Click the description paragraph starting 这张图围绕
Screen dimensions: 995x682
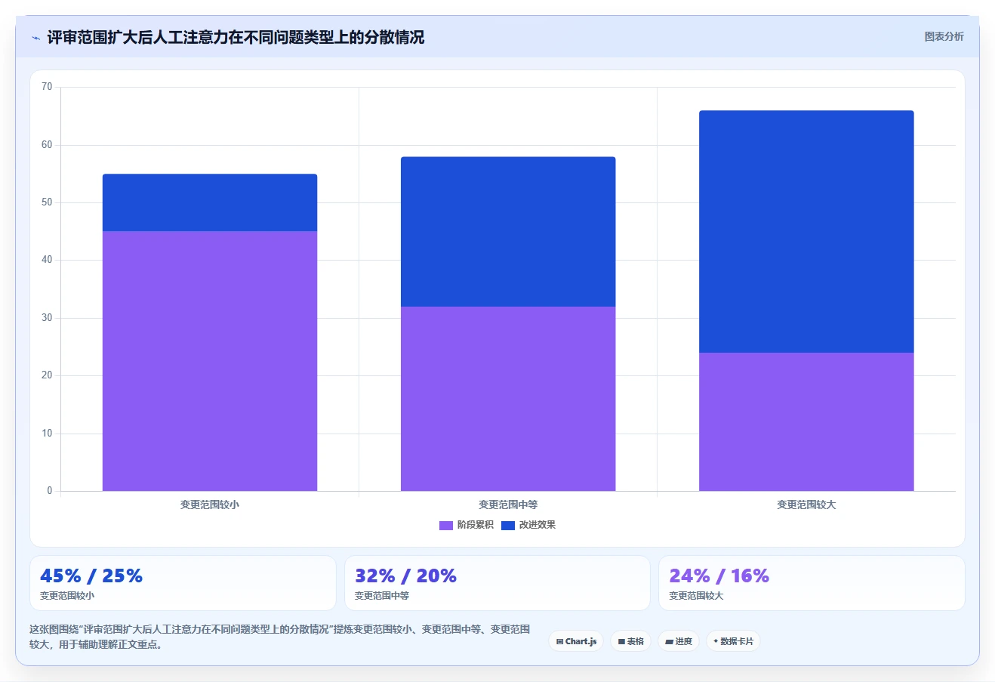click(280, 637)
